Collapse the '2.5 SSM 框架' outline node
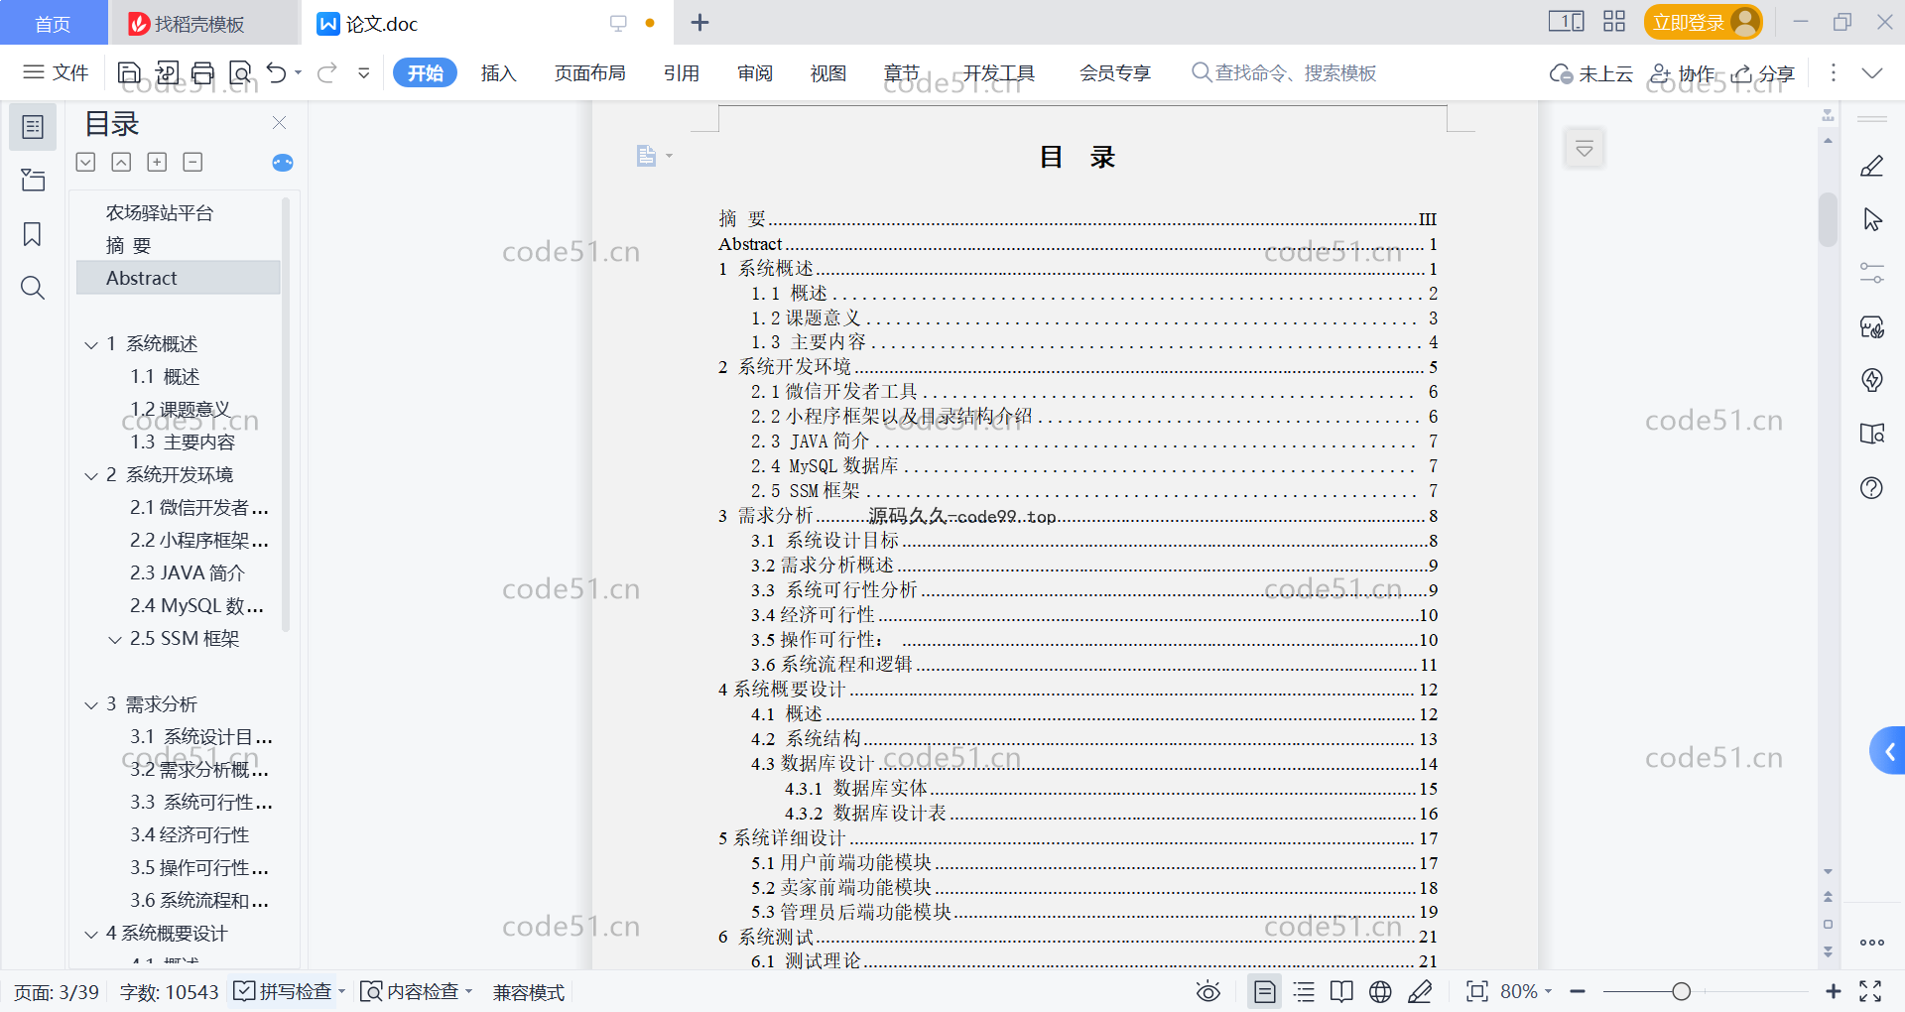This screenshot has height=1012, width=1905. tap(115, 639)
